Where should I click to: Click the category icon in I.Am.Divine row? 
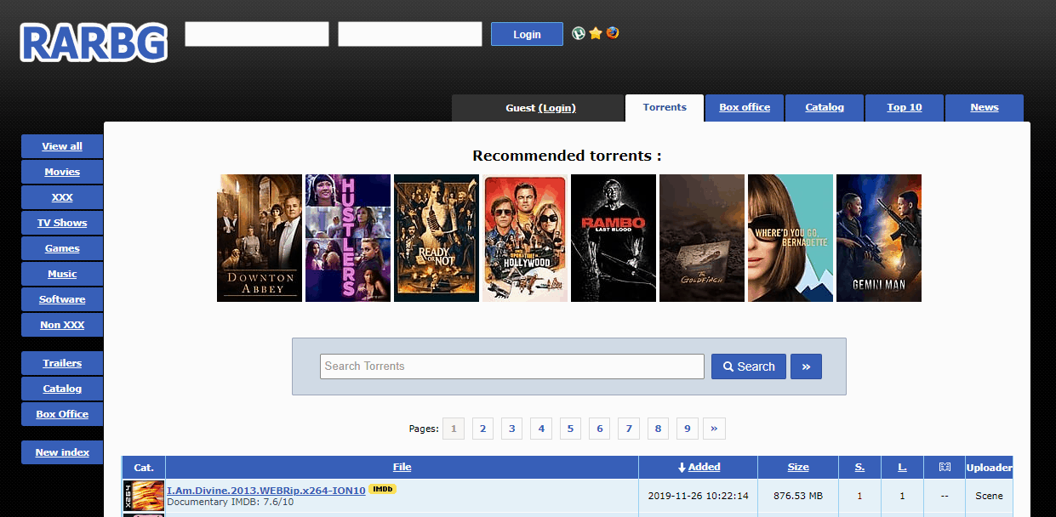[x=144, y=496]
